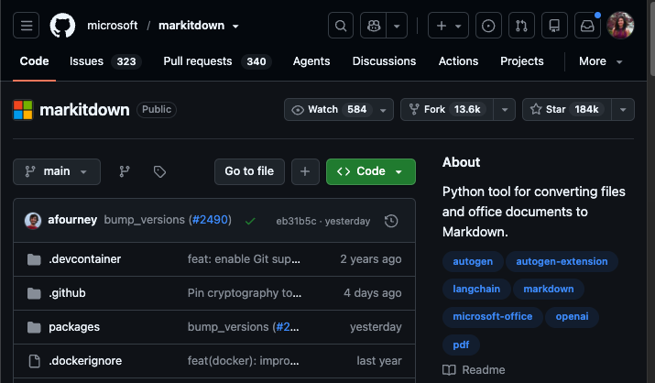Select the pdf topic tag
This screenshot has height=383, width=655.
tap(461, 345)
